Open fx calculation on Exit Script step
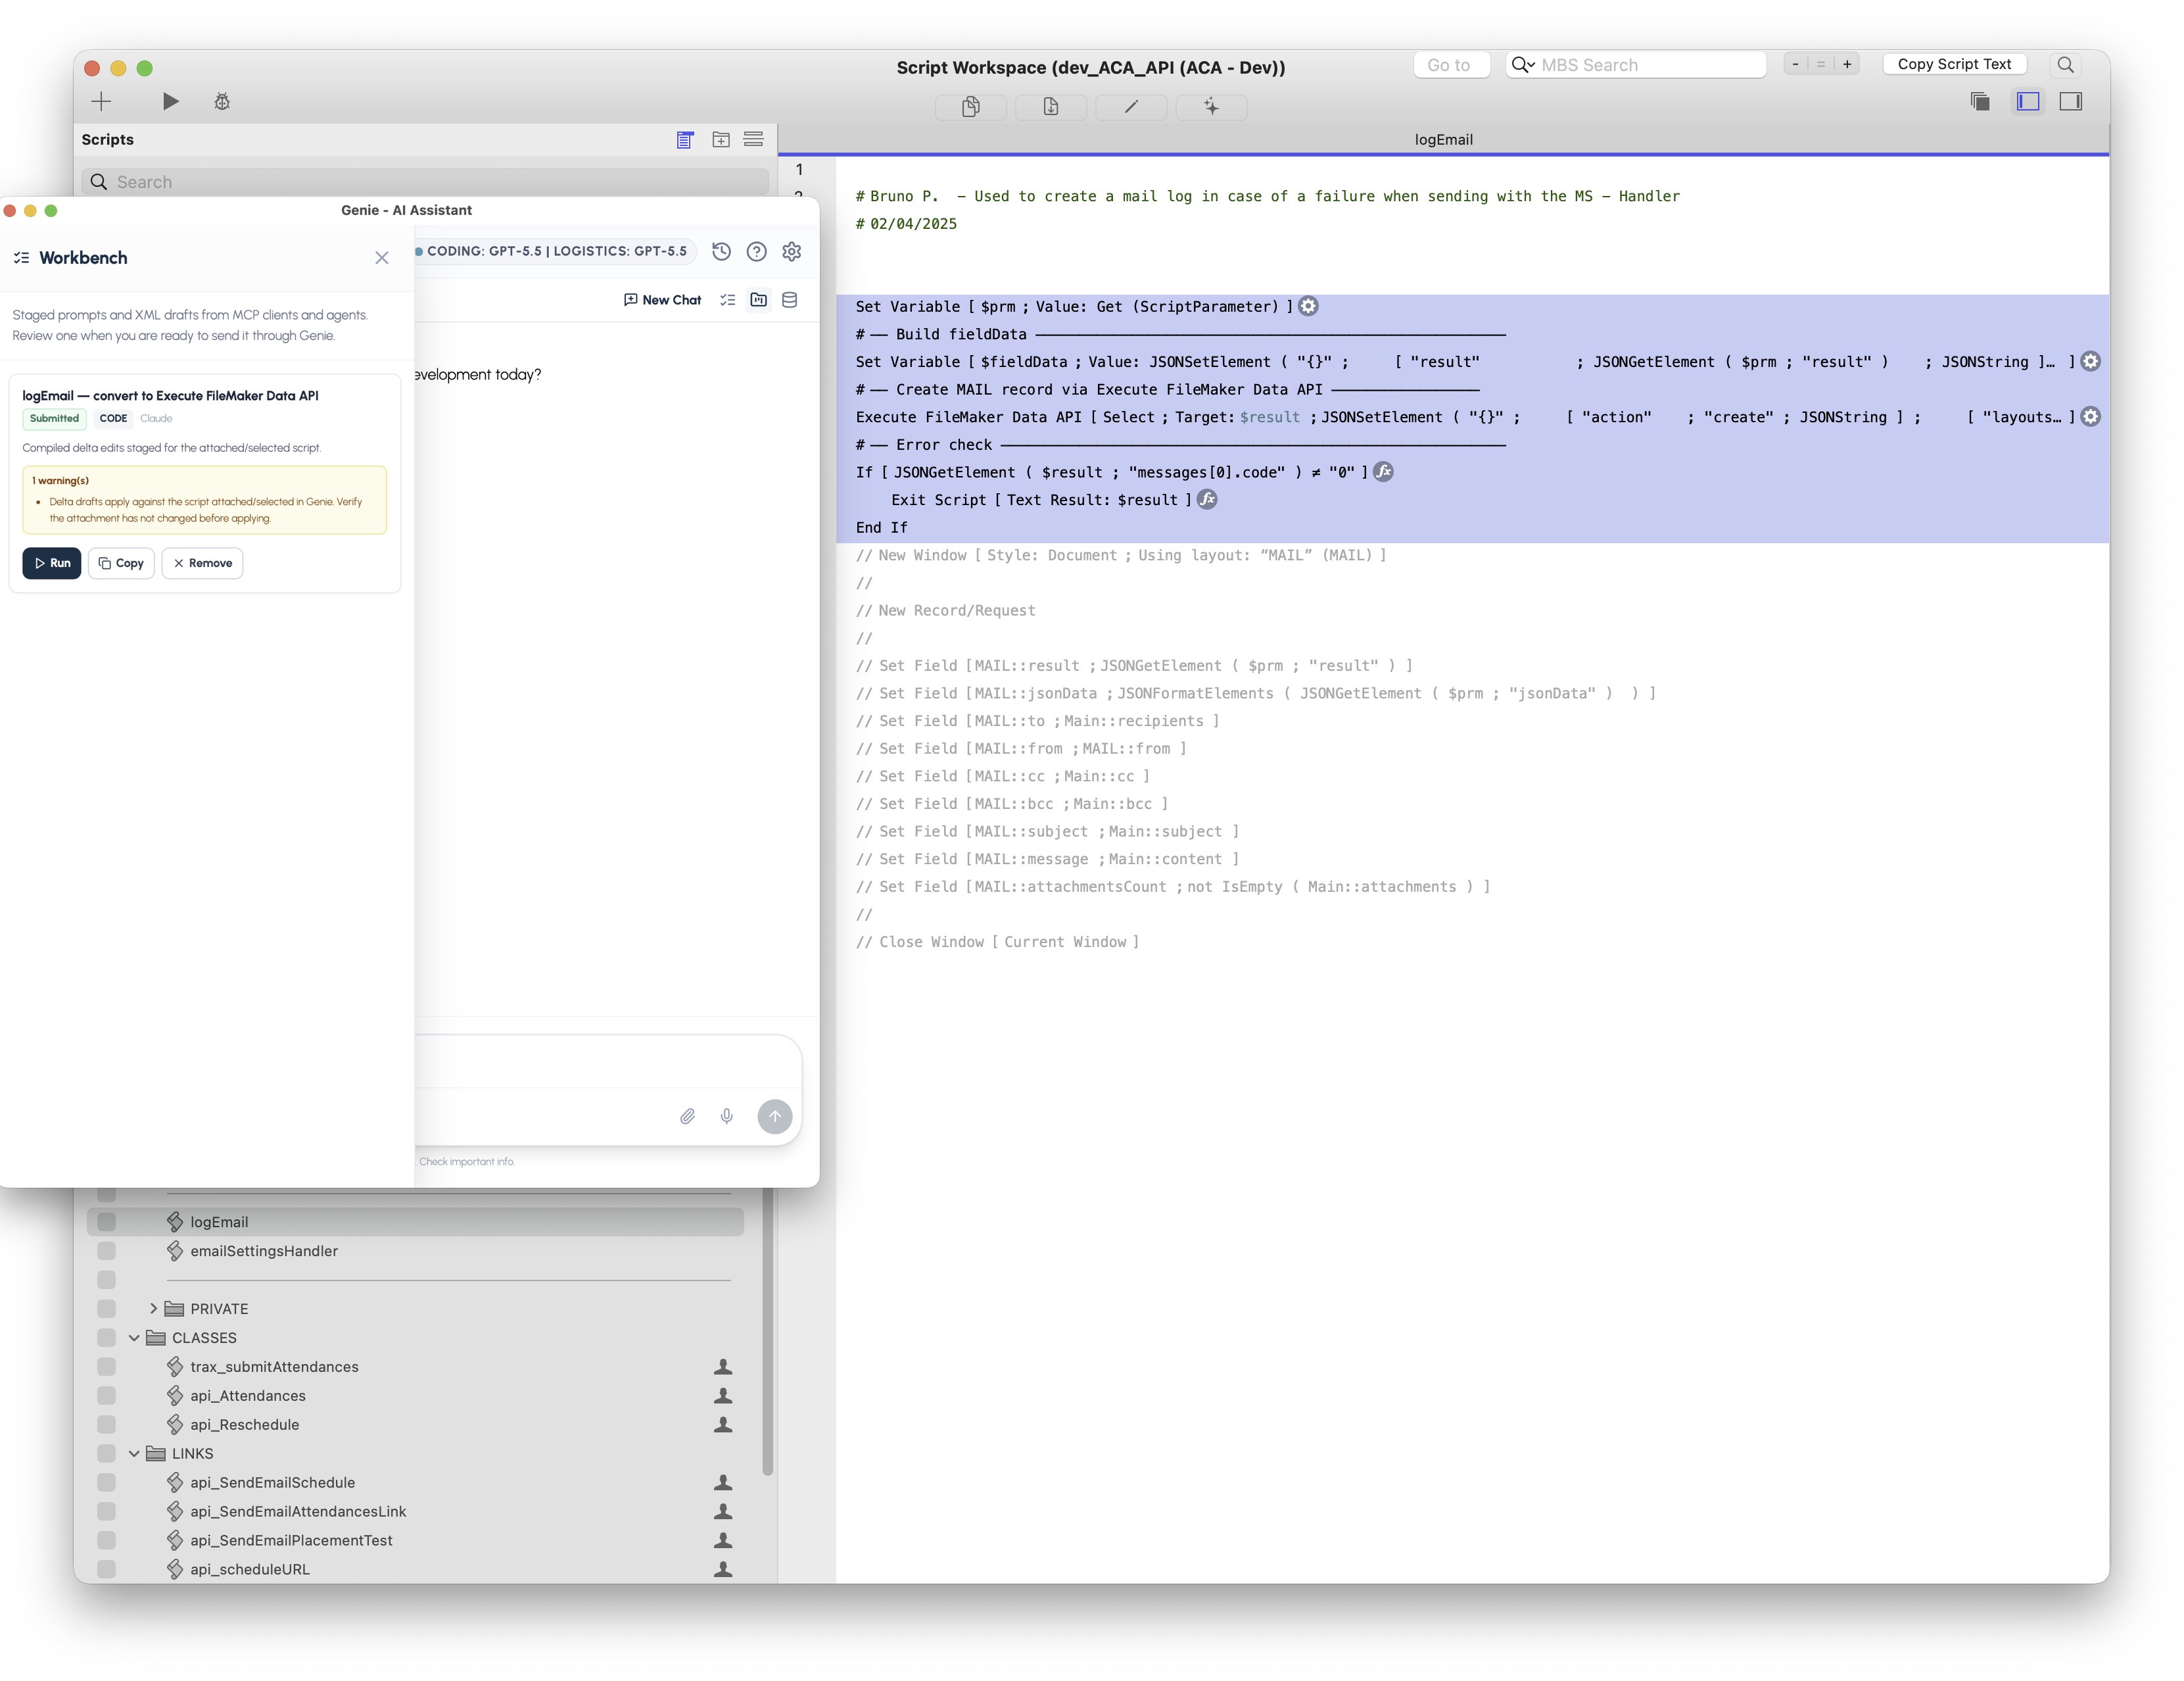This screenshot has height=1681, width=2184. pos(1208,500)
